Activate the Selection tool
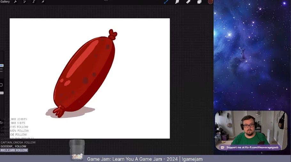This screenshot has height=162, width=291. point(34,2)
